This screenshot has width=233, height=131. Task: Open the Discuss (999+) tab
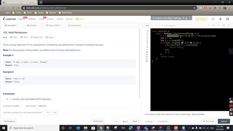click(x=53, y=25)
